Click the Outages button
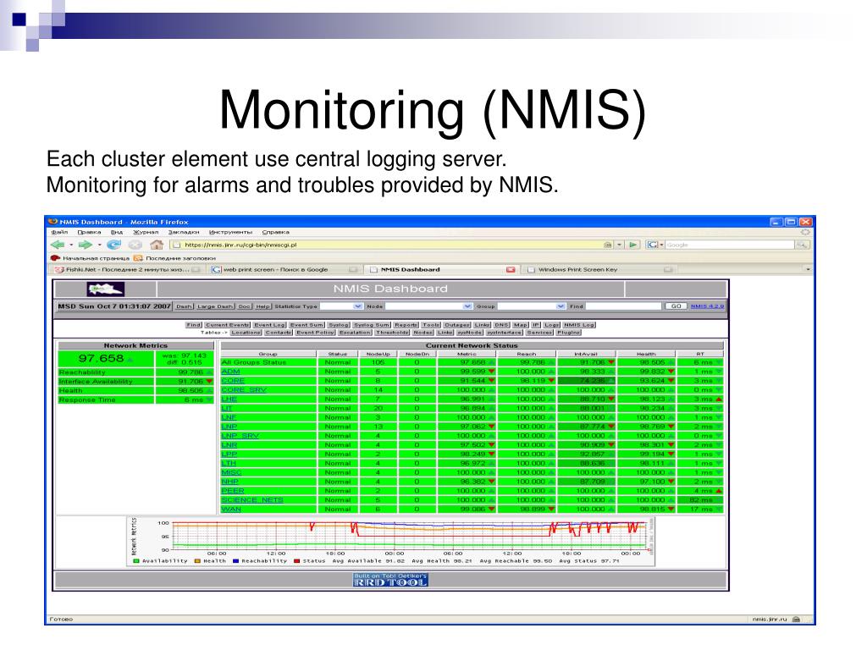This screenshot has height=650, width=867. click(457, 325)
